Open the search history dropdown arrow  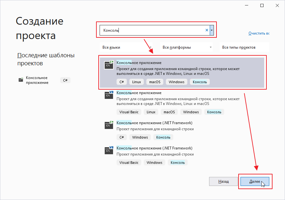coord(212,30)
